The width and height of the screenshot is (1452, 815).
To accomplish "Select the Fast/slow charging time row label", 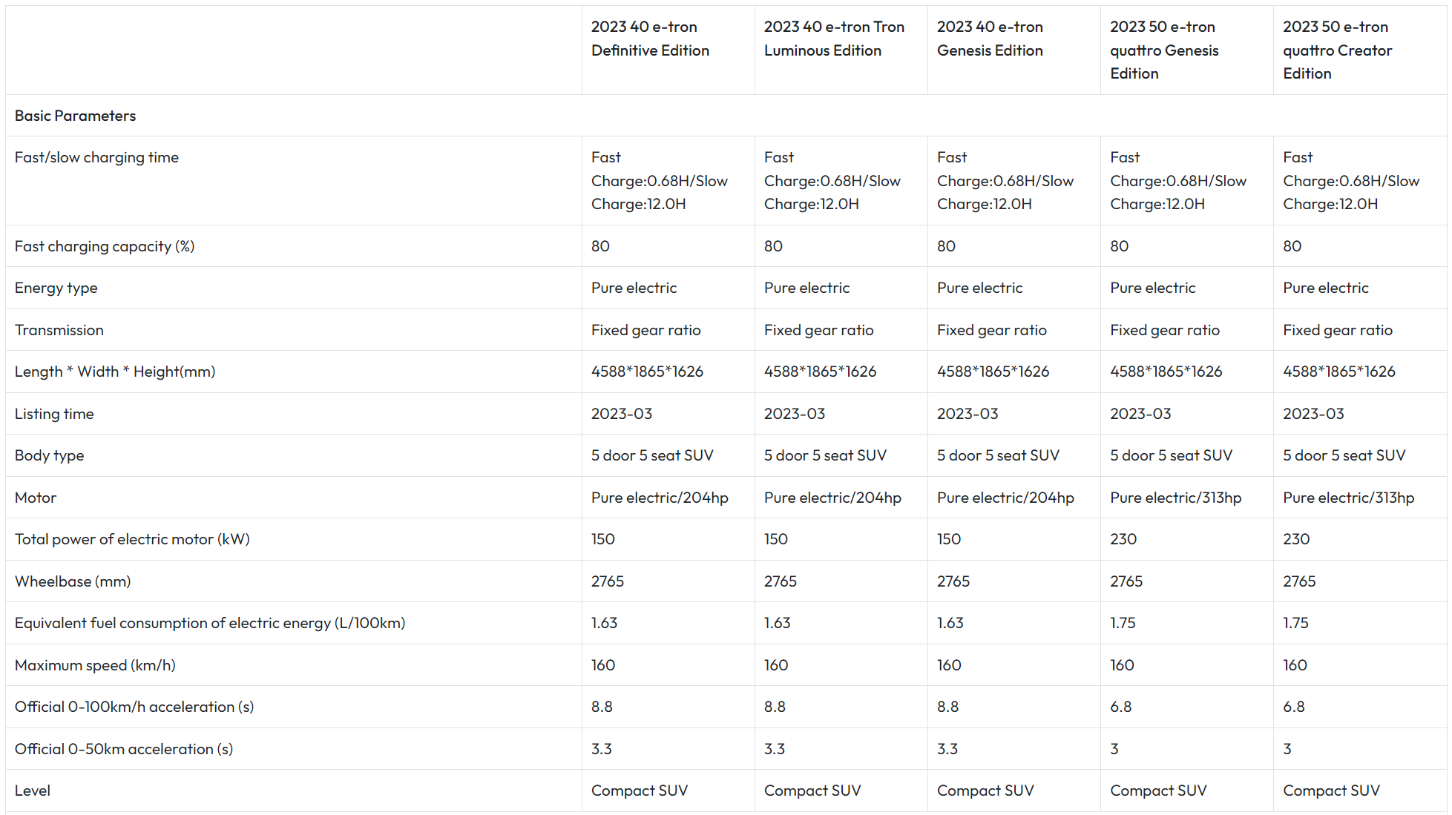I will [96, 157].
